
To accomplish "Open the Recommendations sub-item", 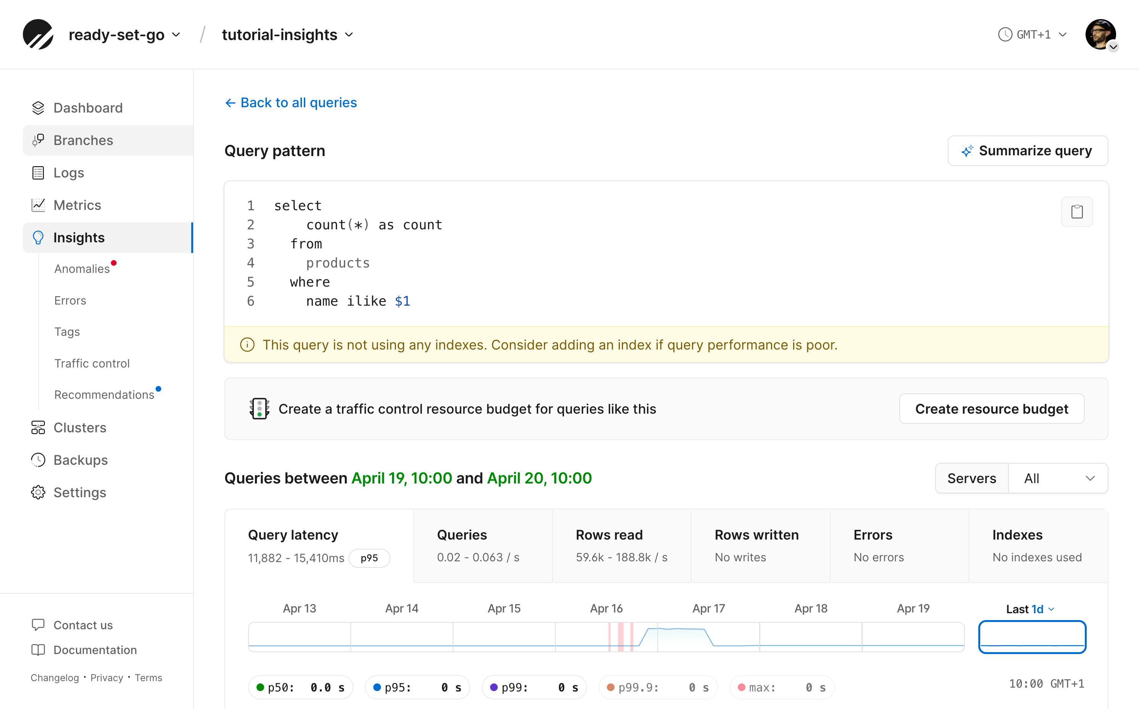I will [x=104, y=395].
